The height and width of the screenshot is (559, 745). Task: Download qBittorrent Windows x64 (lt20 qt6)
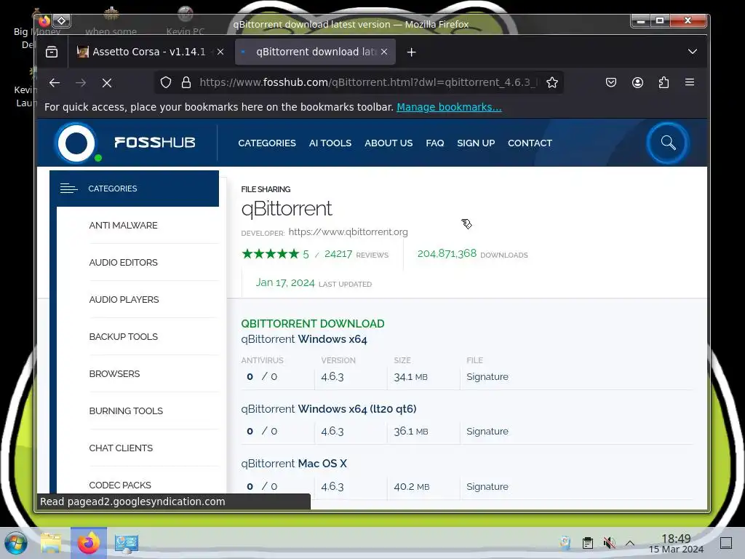[329, 409]
